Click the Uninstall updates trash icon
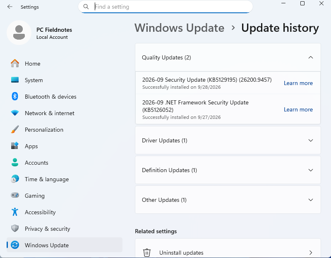331x258 pixels. coord(147,253)
